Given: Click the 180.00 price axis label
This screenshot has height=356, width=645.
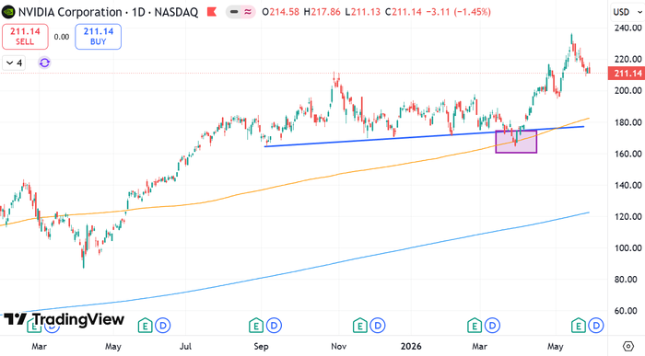Looking at the screenshot, I should pos(628,122).
